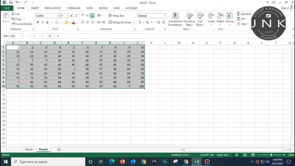Click the Copy command
This screenshot has width=295, height=166.
[x=18, y=19]
